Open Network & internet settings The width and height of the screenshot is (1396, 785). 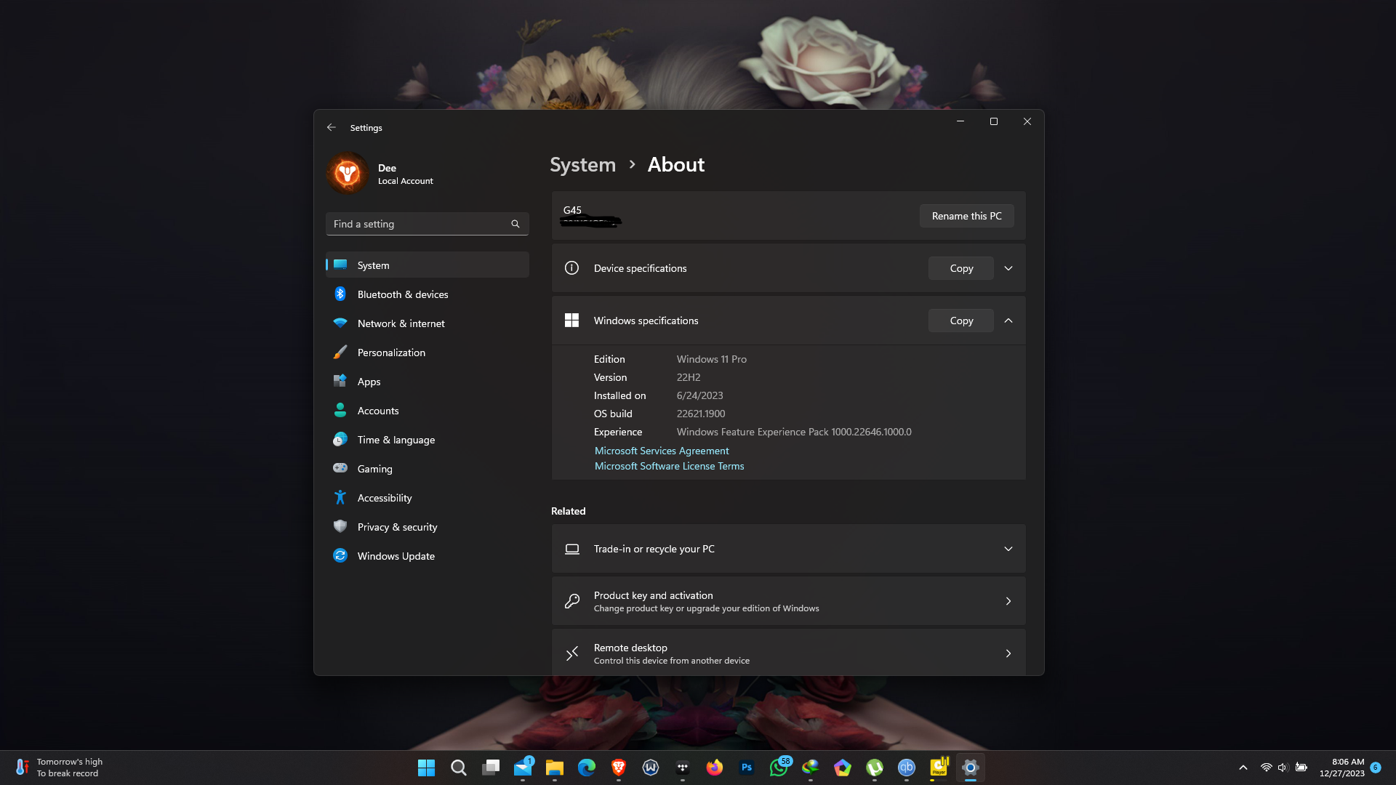pyautogui.click(x=428, y=323)
